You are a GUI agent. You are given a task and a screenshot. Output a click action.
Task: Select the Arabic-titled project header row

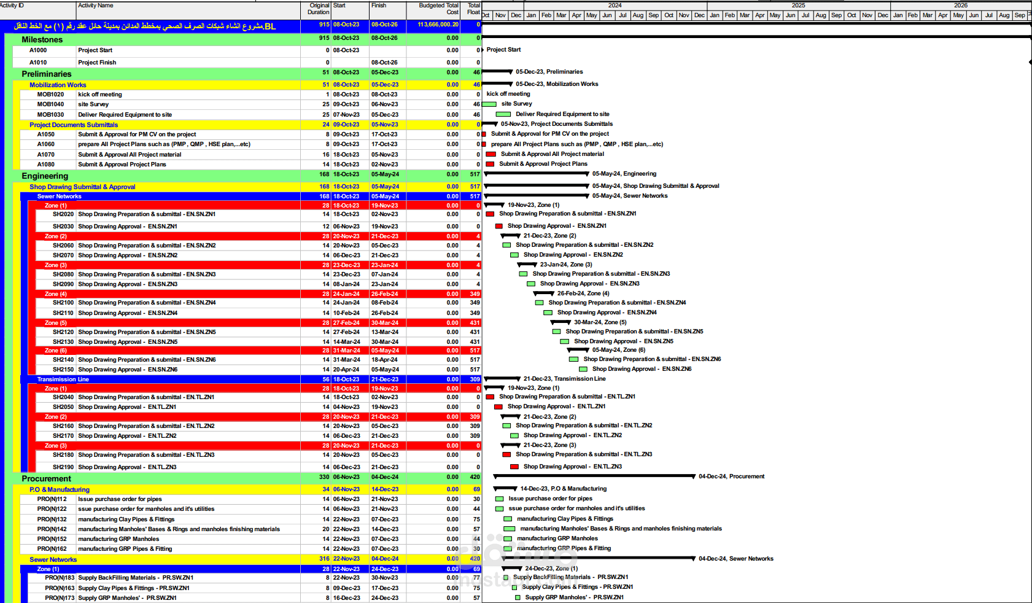[x=241, y=25]
